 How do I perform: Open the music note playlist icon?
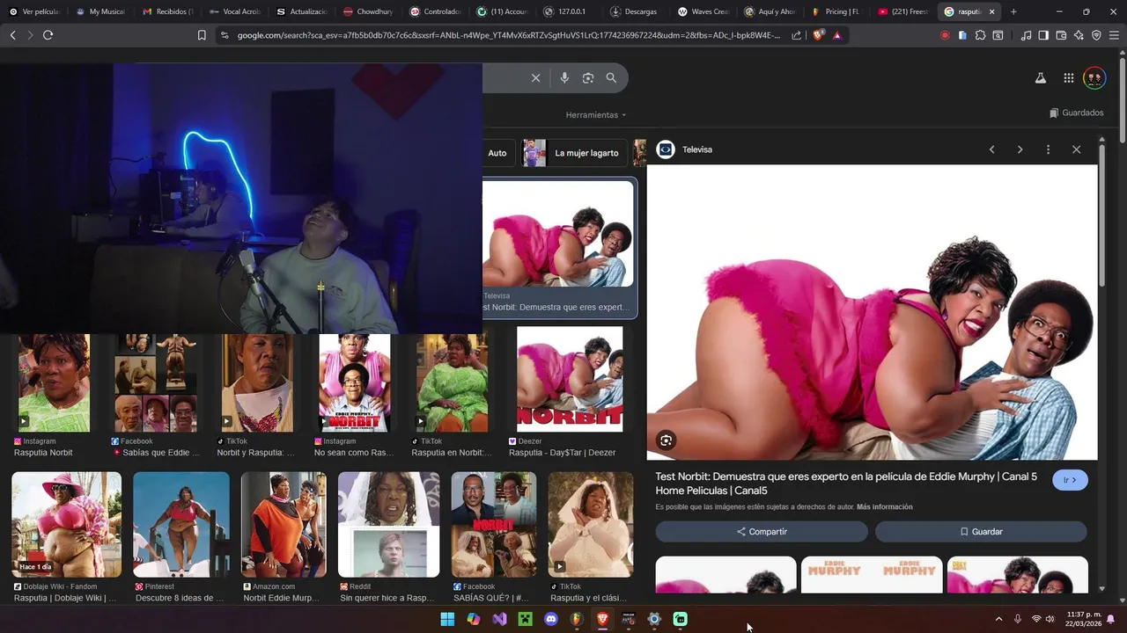point(1026,35)
